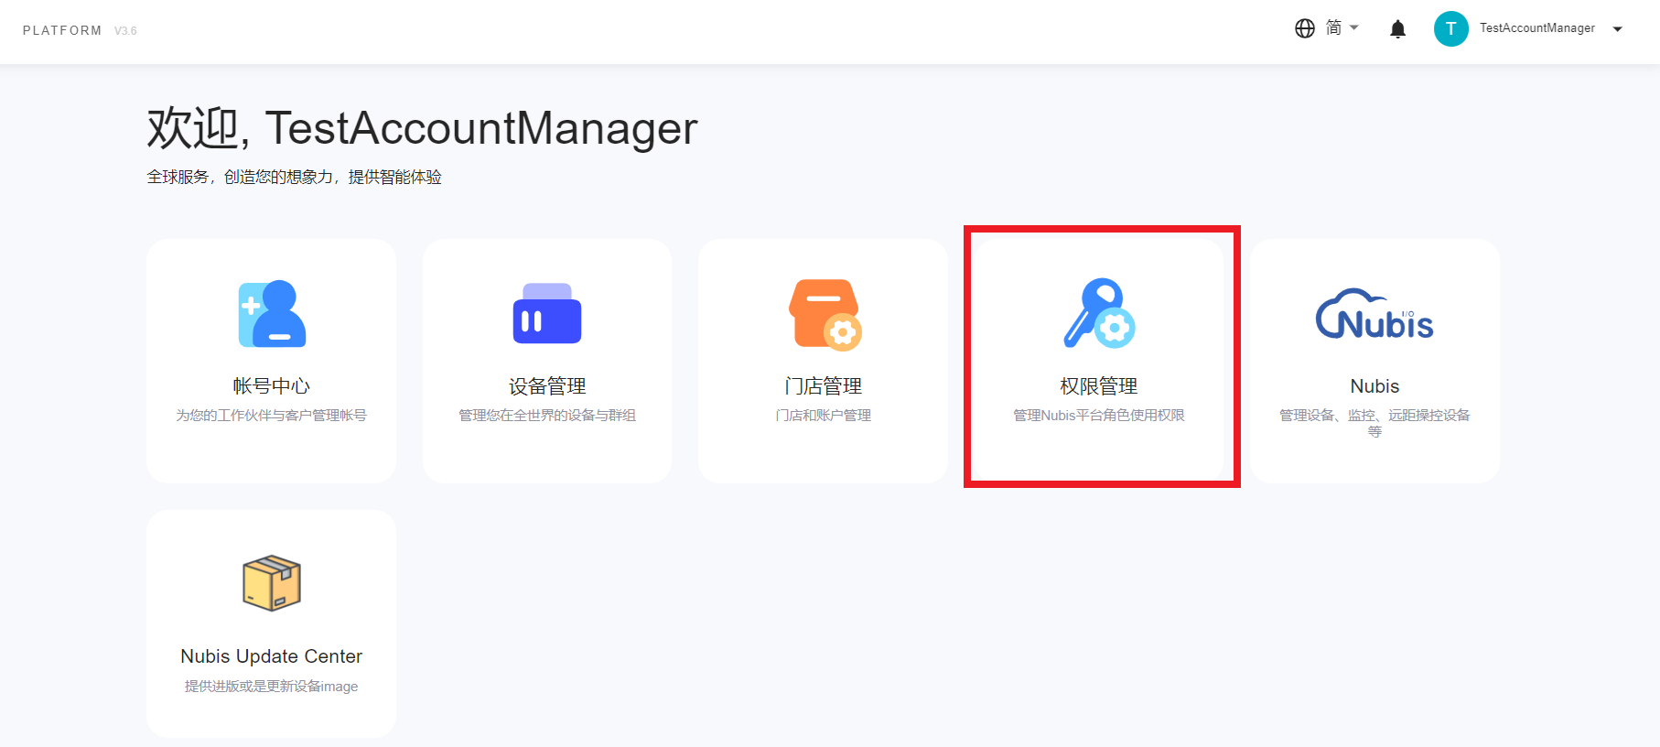Click the TestAccountManager username in header
Viewport: 1660px width, 747px height.
click(1537, 28)
